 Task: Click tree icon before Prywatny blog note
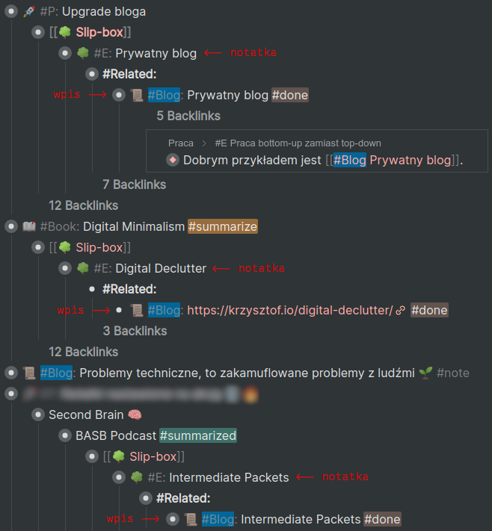[83, 54]
